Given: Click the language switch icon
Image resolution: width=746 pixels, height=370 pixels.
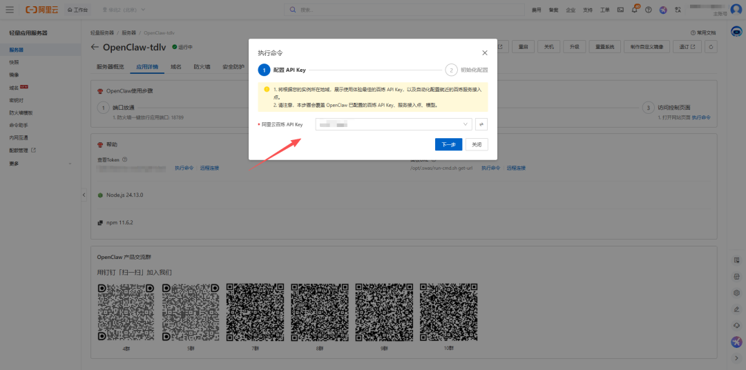Looking at the screenshot, I should coord(678,10).
